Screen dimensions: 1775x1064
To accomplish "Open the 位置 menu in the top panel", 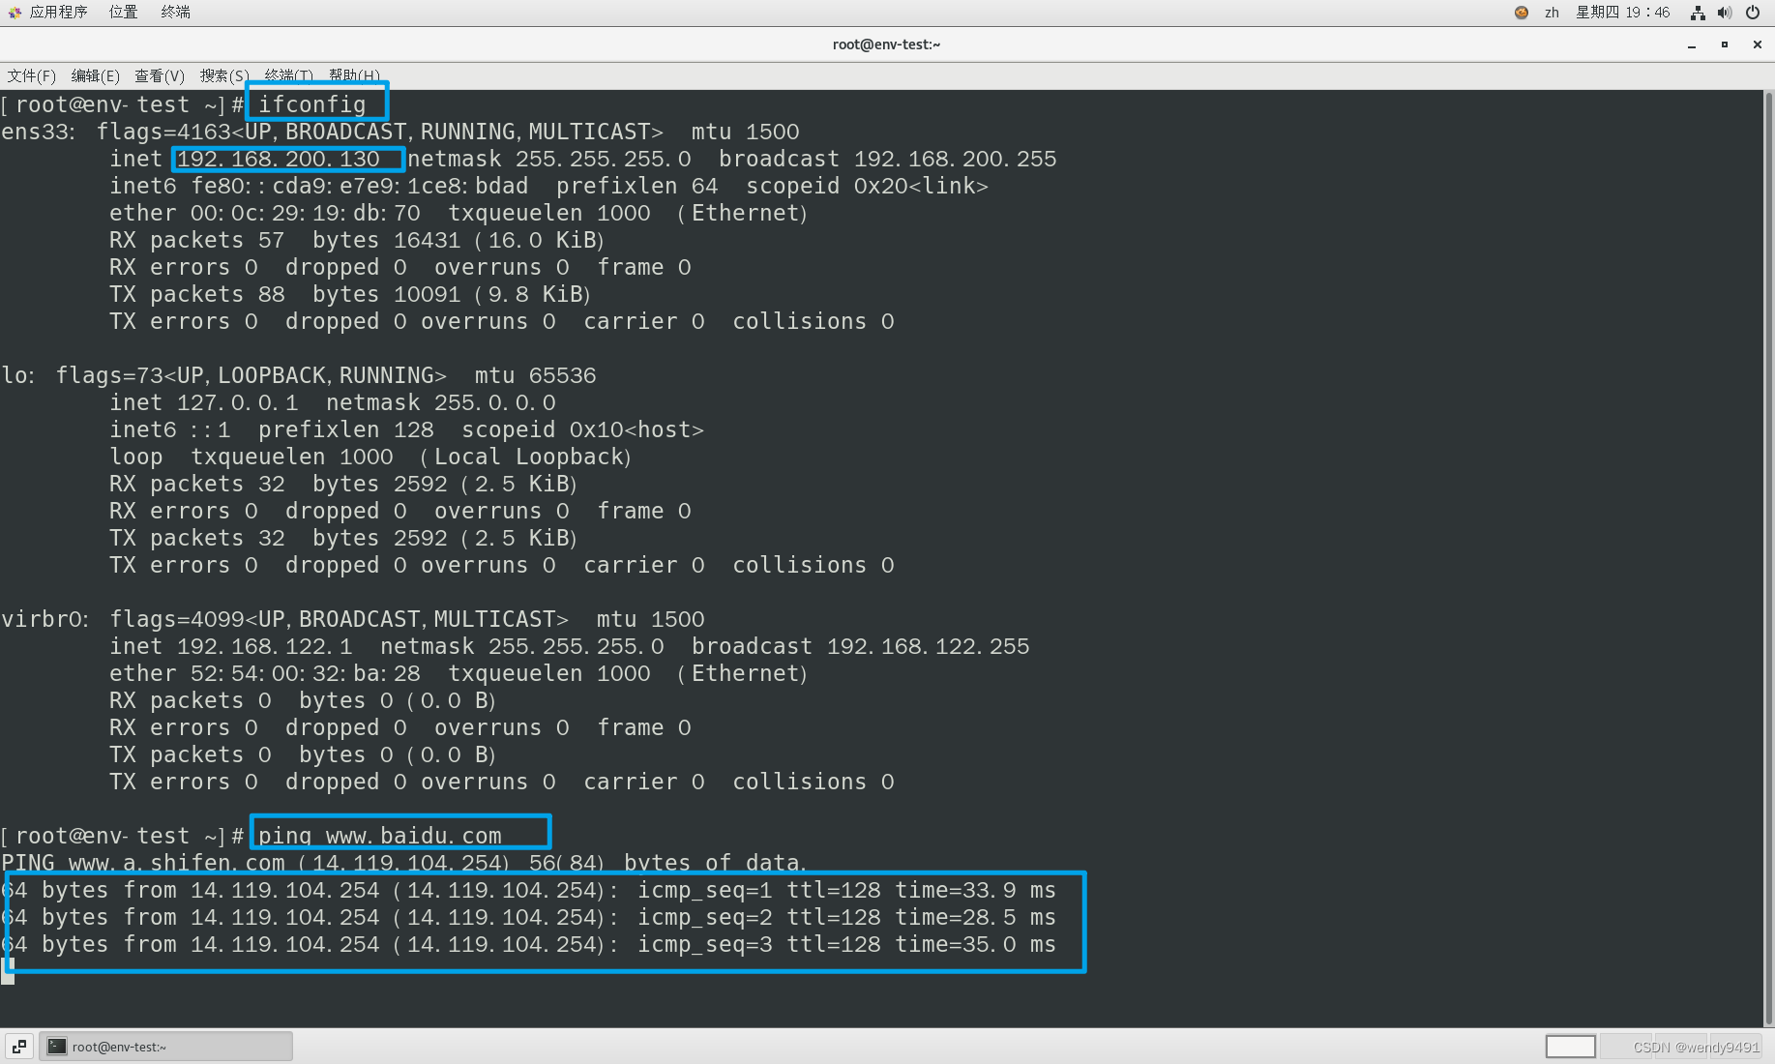I will (122, 12).
